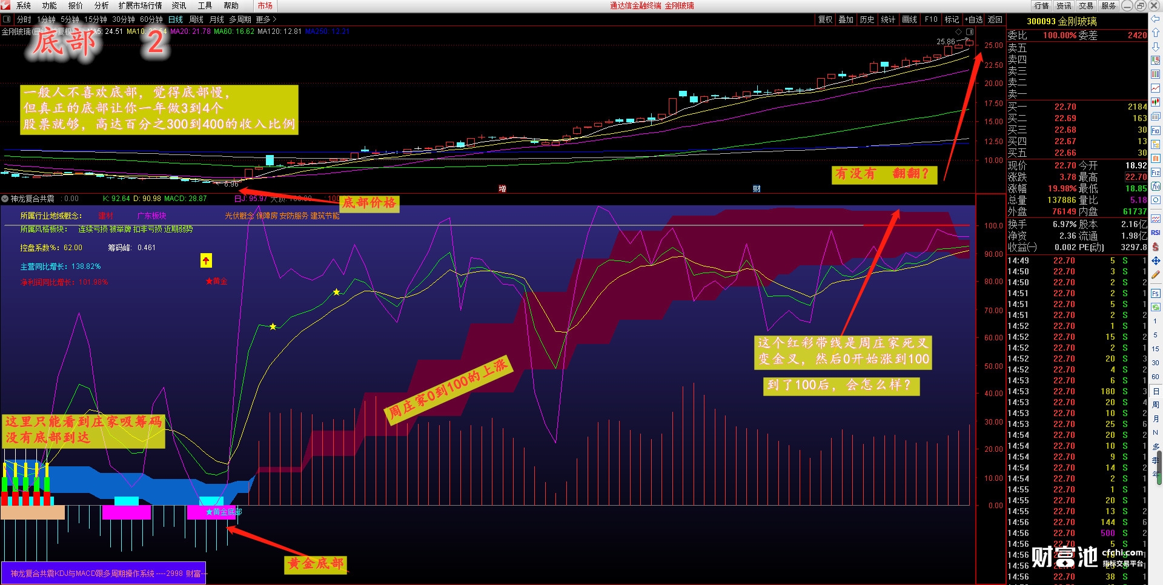Click the orange document sidebar icon
This screenshot has width=1163, height=585.
1155,158
